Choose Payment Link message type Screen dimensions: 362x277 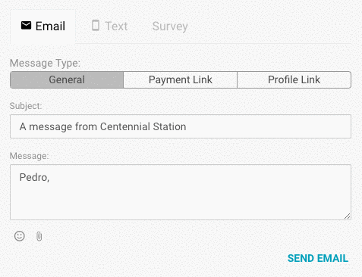[x=180, y=79]
